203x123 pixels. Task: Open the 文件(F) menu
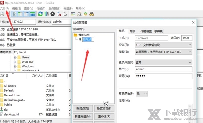4,8
